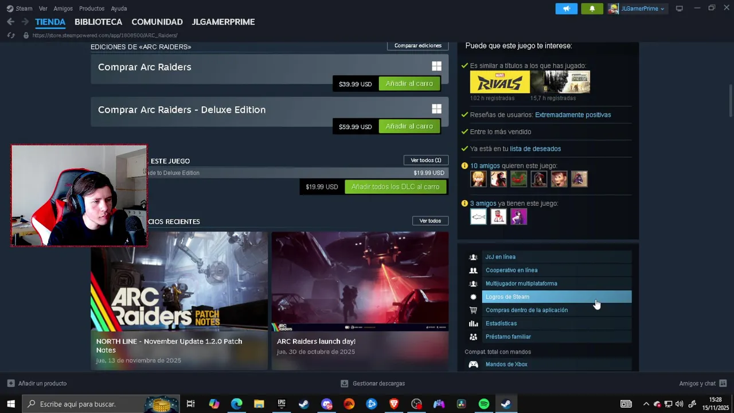Open NORTH LINE November Update patch notes
The image size is (734, 413).
click(179, 301)
